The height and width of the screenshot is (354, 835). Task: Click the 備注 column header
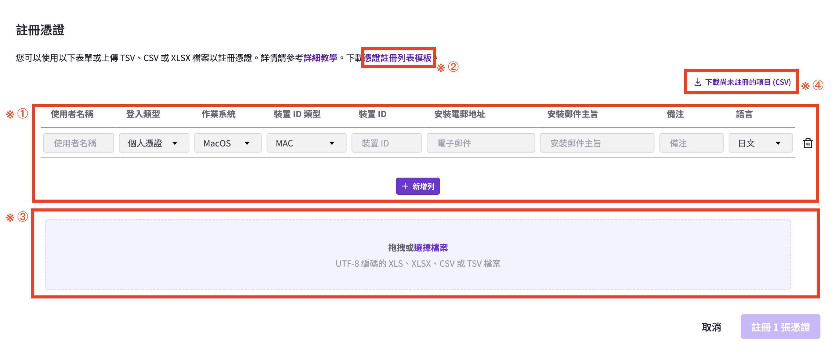pos(675,114)
